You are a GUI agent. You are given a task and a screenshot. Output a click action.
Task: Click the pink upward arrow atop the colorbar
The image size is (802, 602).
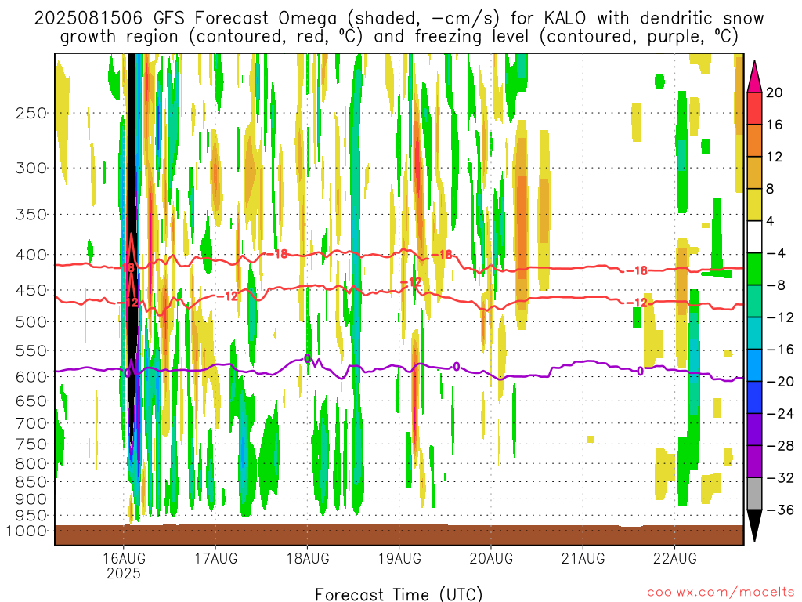[x=754, y=76]
